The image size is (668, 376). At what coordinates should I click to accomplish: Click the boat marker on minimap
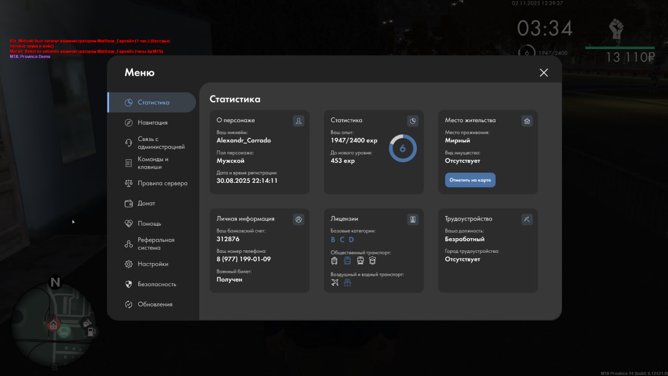click(87, 323)
